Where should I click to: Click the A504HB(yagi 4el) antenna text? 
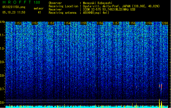click(x=96, y=13)
